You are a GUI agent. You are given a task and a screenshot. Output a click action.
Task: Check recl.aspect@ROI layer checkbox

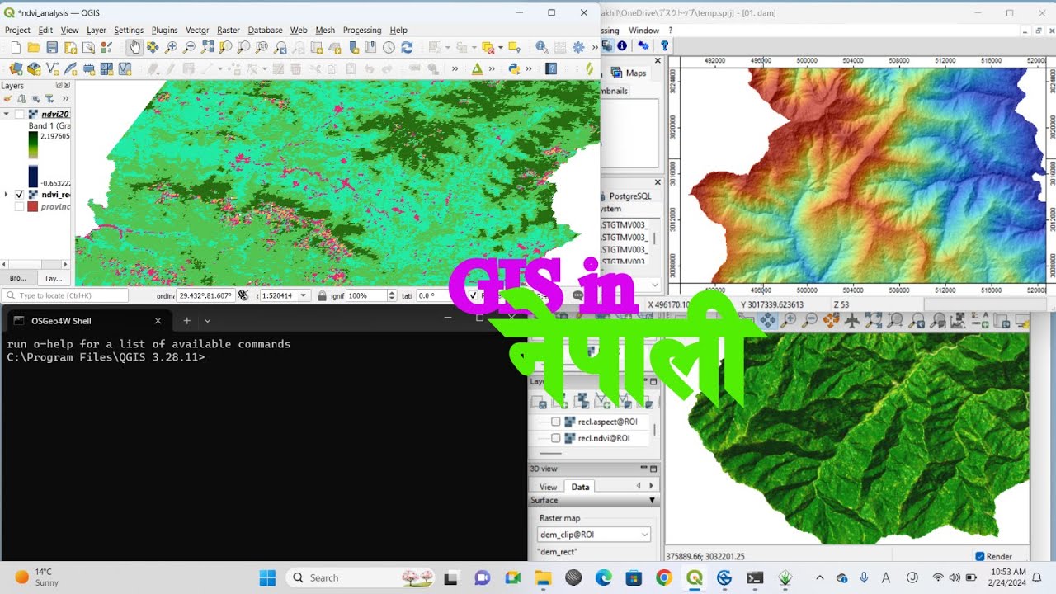[556, 422]
